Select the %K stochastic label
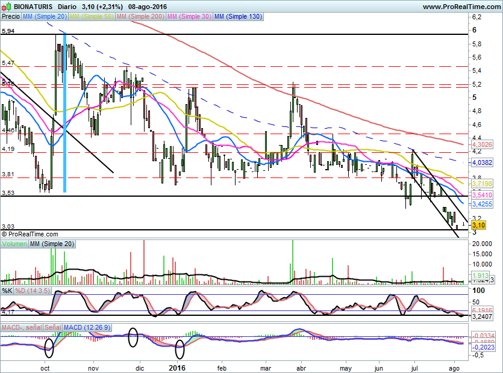This screenshot has height=373, width=503. [x=7, y=291]
